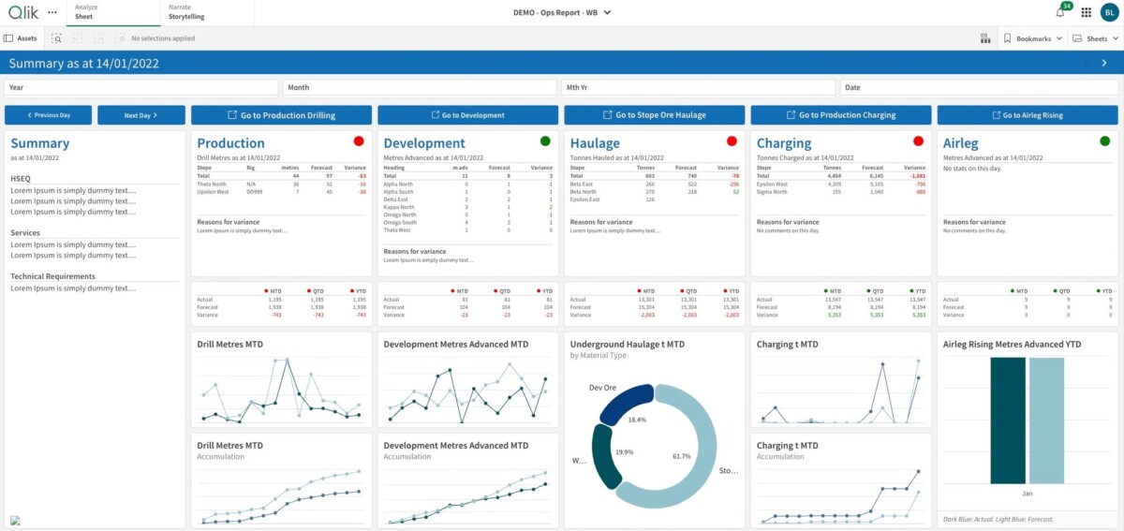Click the BL user profile avatar
The width and height of the screenshot is (1124, 531).
pyautogui.click(x=1108, y=13)
